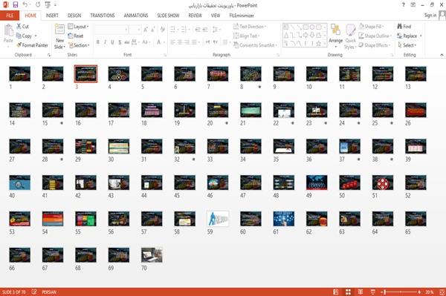The height and width of the screenshot is (296, 446).
Task: Fit slide to window icon
Action: coord(442,292)
